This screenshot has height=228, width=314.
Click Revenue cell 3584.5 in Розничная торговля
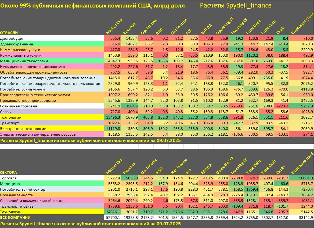tap(129, 106)
